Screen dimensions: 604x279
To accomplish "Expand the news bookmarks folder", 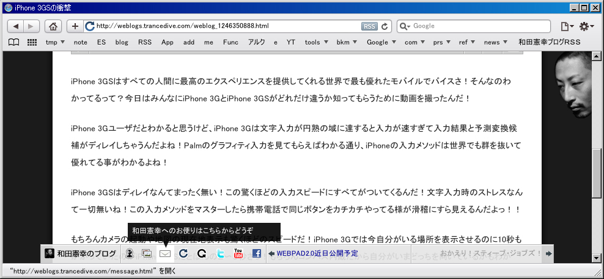I will coord(496,42).
